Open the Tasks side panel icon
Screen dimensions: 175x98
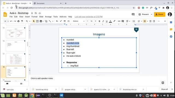[171, 36]
